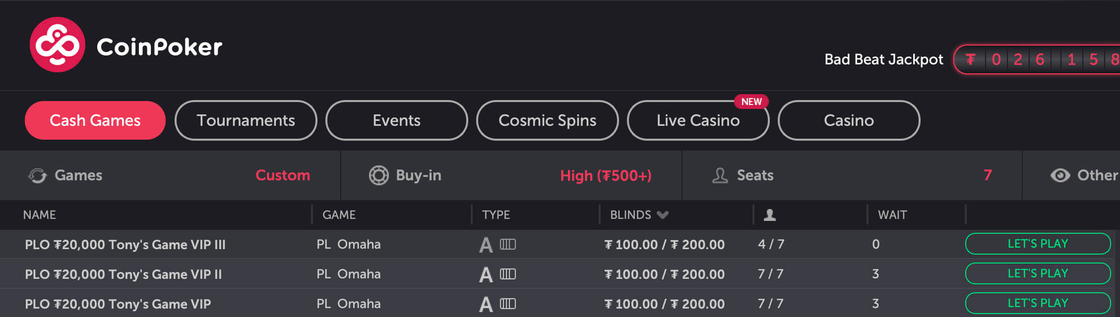The width and height of the screenshot is (1120, 317).
Task: Click the Seats person icon
Action: (x=720, y=175)
